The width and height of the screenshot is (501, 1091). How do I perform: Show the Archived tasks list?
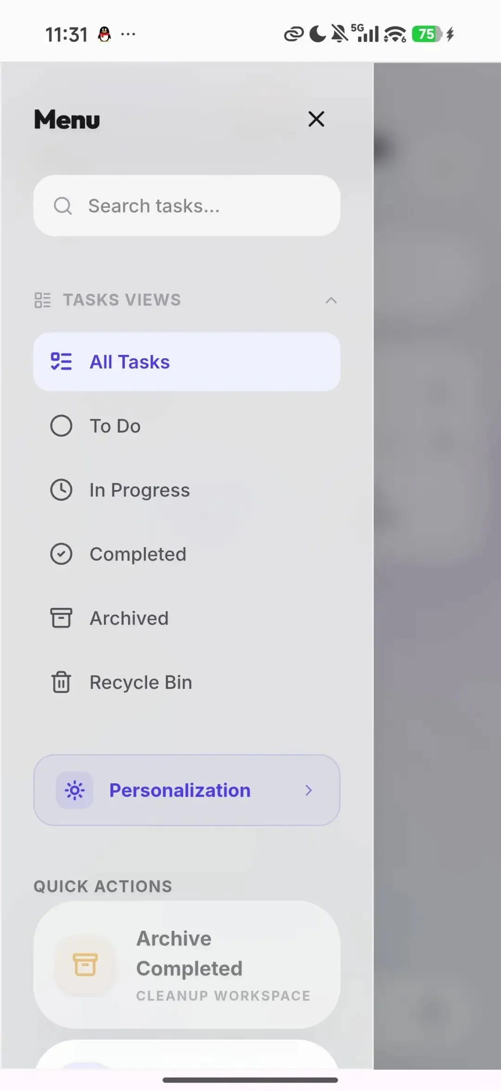coord(129,618)
